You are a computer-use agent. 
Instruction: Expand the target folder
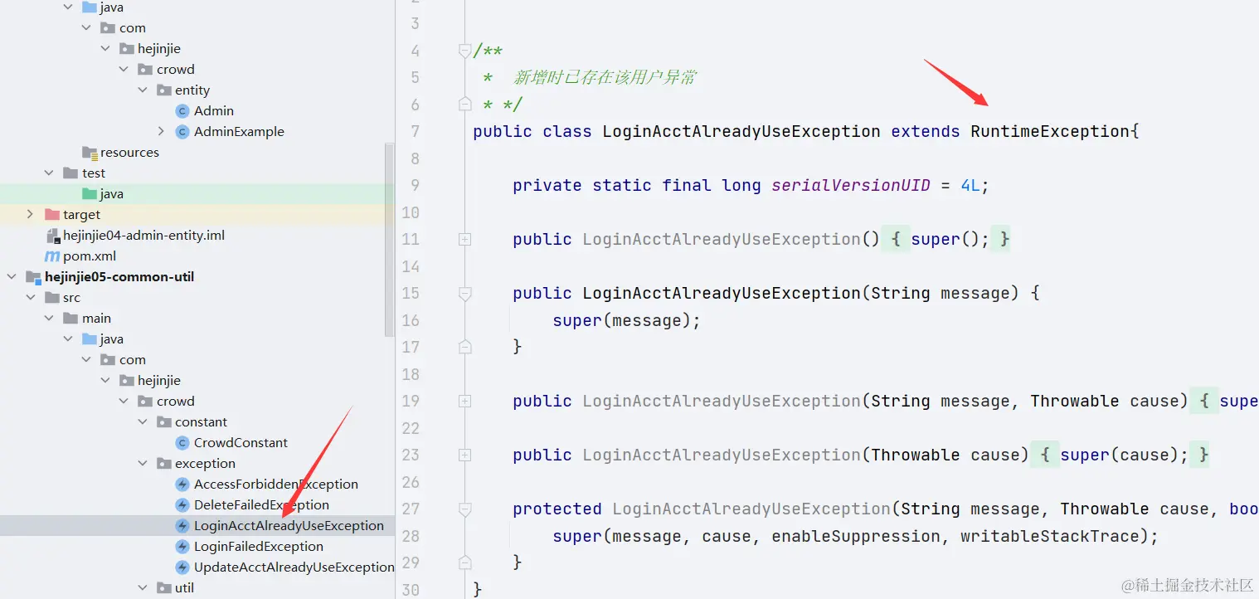31,215
